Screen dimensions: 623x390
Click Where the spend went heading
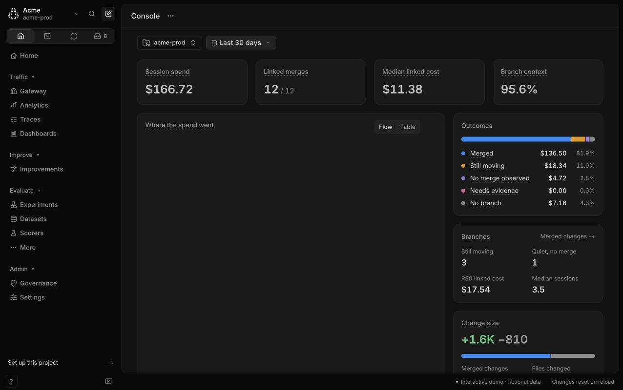pos(180,125)
